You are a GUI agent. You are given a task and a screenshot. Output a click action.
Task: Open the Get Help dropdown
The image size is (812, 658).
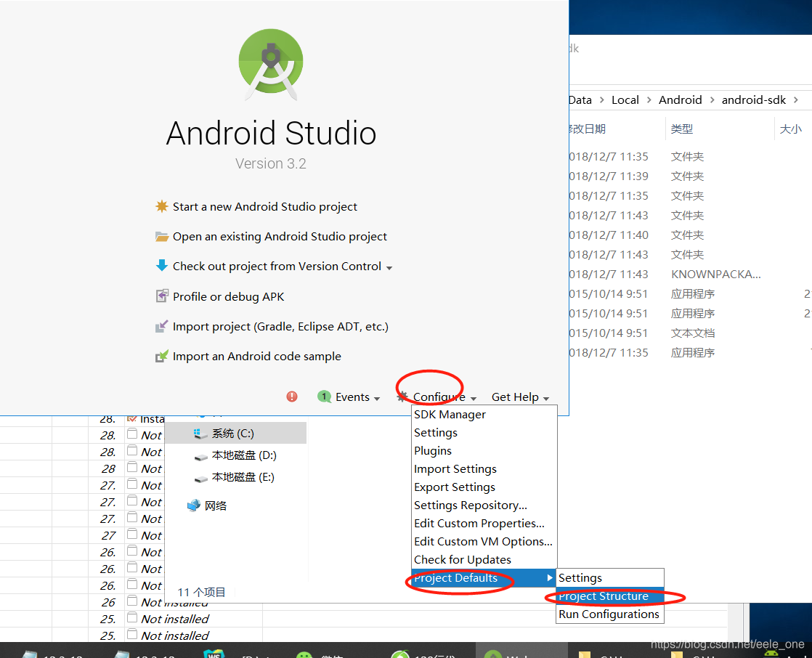pos(520,397)
